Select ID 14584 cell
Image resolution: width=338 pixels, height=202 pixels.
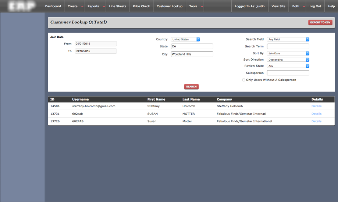(55, 106)
